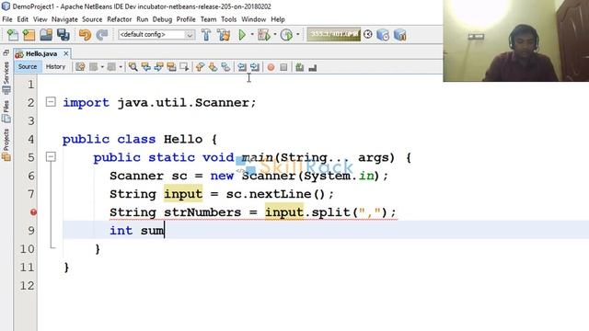This screenshot has height=331, width=589.
Task: Open the Tools menu
Action: pyautogui.click(x=229, y=19)
